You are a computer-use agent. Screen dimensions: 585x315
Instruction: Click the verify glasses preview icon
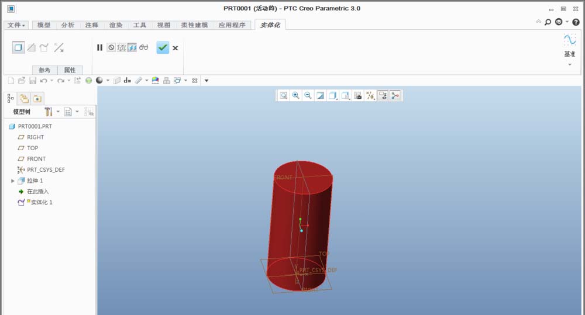tap(144, 47)
